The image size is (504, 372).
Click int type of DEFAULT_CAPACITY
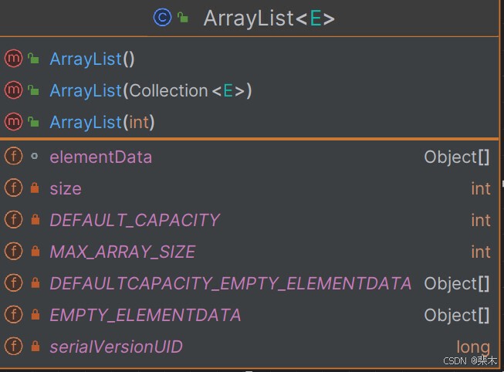pos(481,221)
